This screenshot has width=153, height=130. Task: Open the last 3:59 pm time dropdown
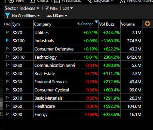(57, 16)
